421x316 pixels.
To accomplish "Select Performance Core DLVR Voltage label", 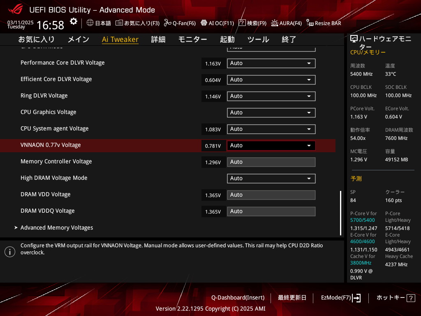I will pos(62,63).
